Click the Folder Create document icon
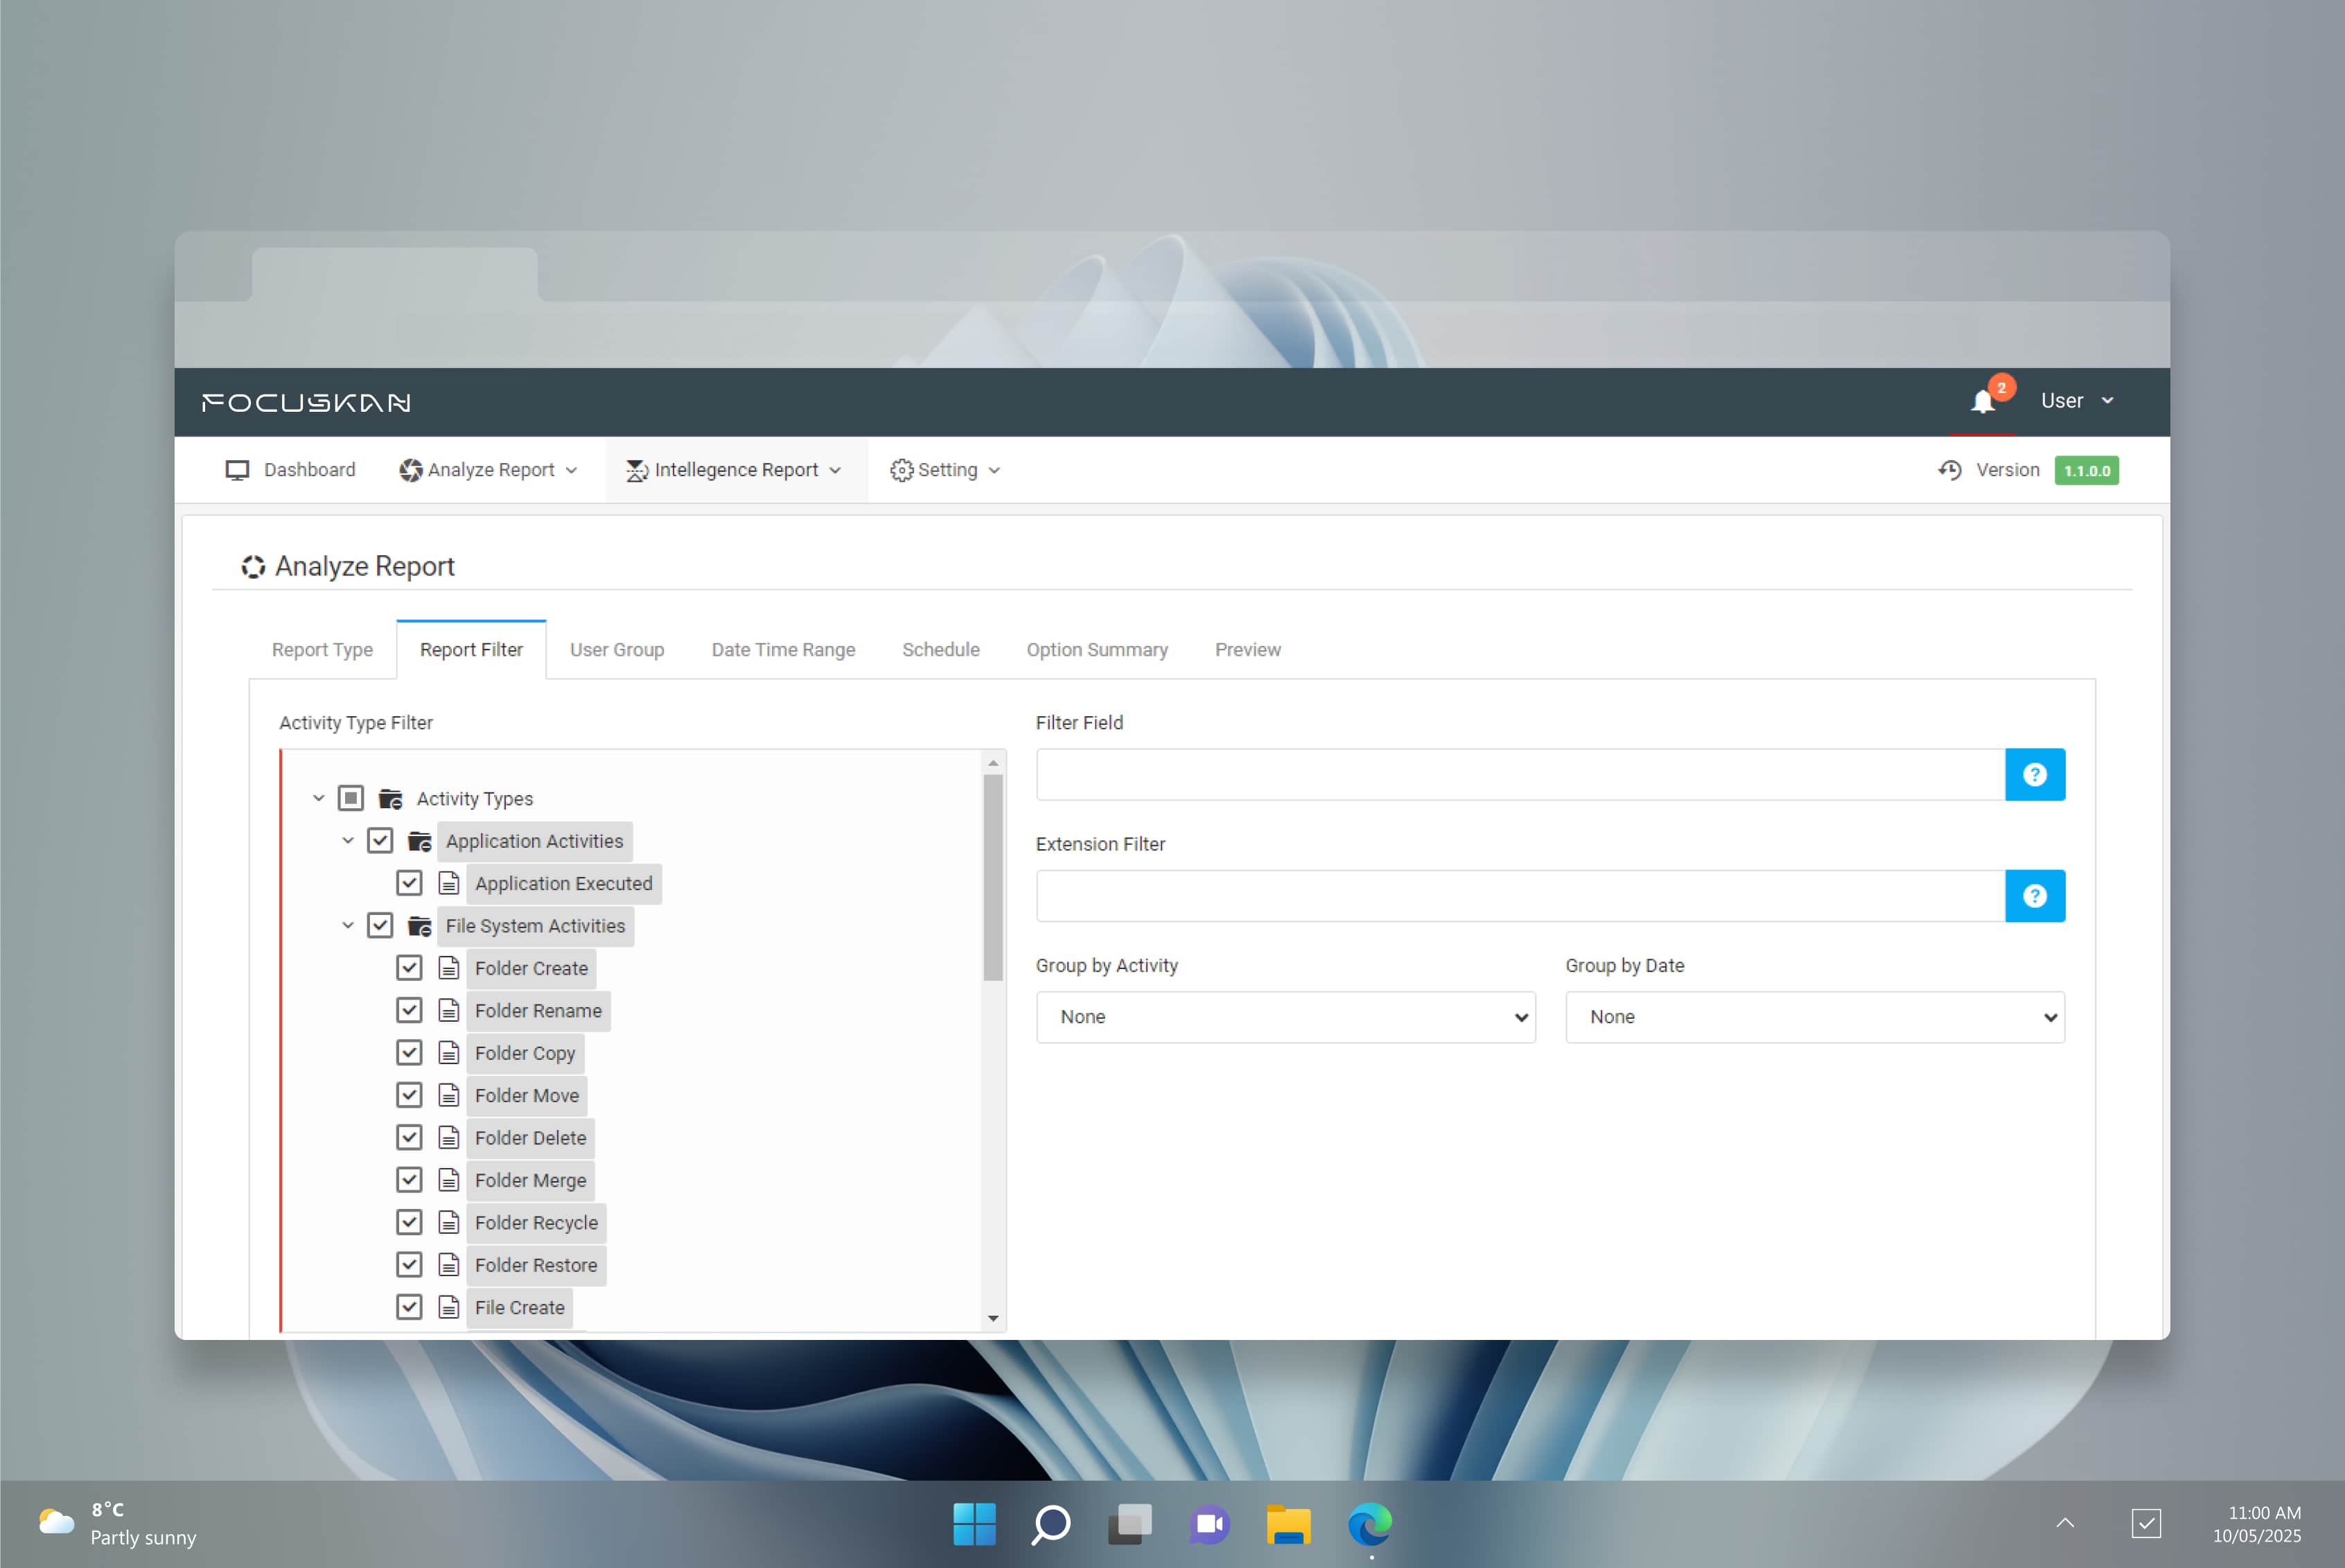 click(449, 968)
